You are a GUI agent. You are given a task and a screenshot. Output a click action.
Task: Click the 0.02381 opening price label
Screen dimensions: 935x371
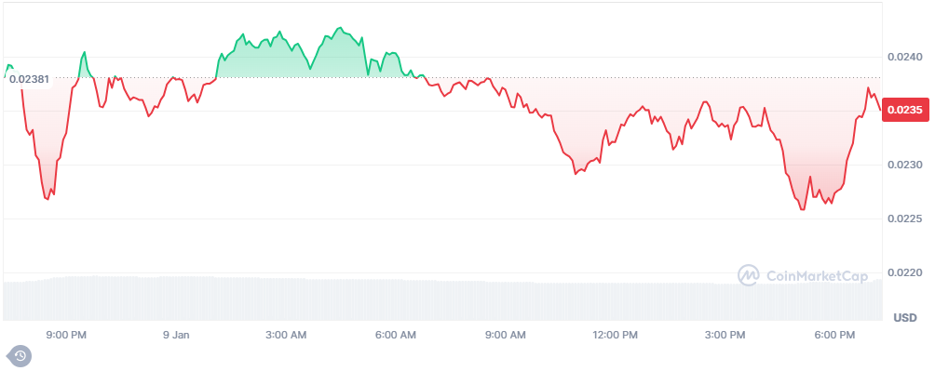pyautogui.click(x=29, y=79)
